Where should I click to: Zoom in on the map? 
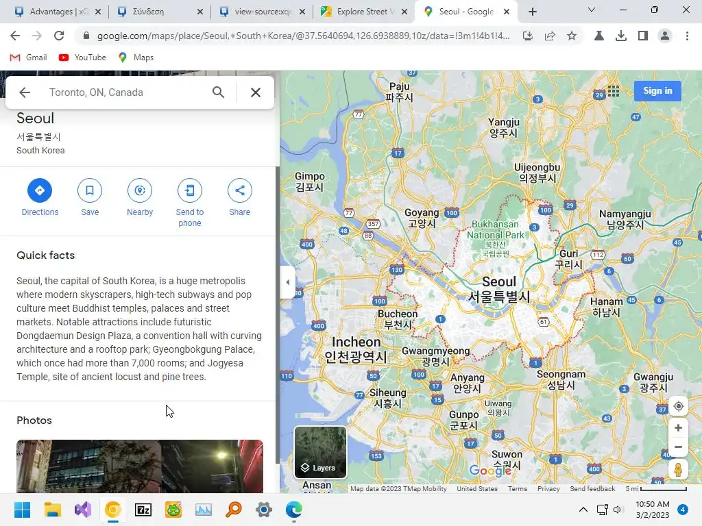[x=678, y=428]
